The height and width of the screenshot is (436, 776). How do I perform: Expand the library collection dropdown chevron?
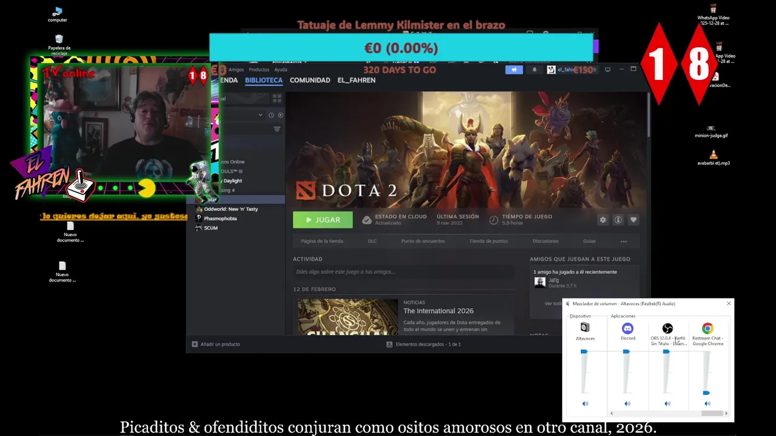coord(261,115)
